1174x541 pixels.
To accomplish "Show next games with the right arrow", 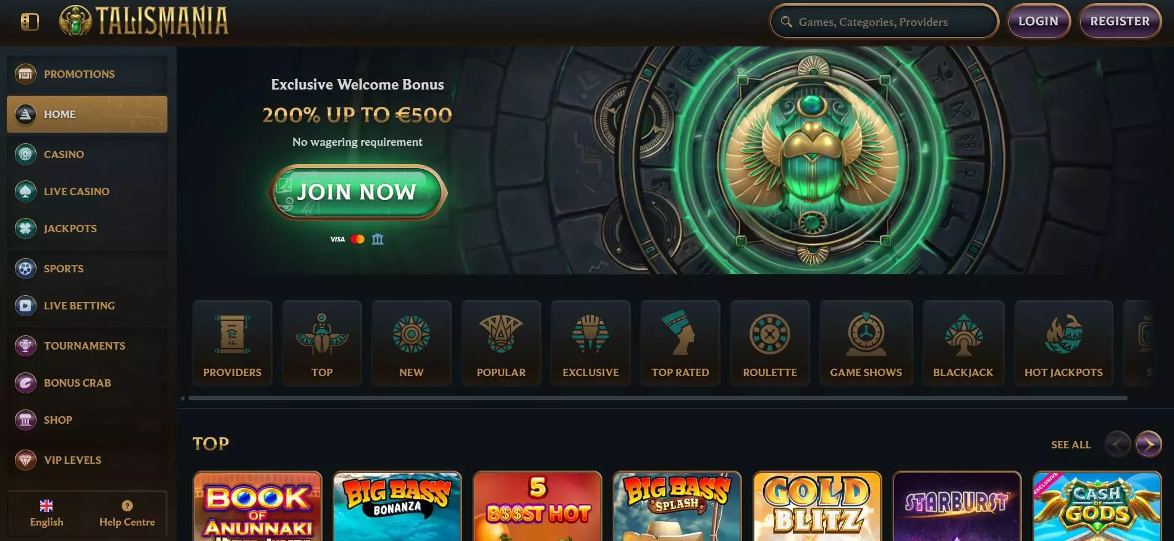I will (1148, 444).
